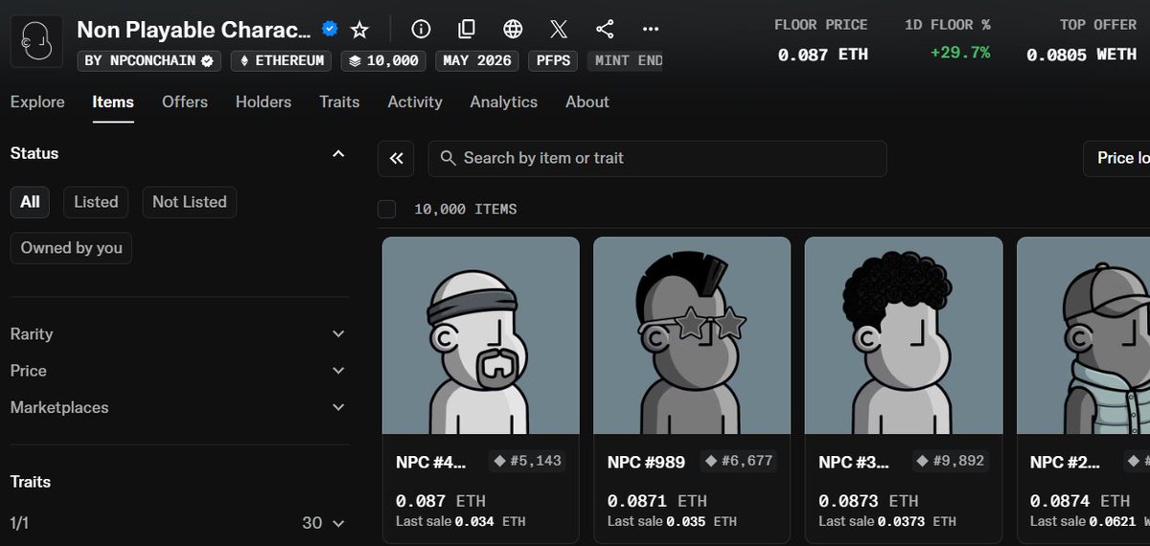Select the Listed status filter
1150x546 pixels.
(96, 202)
